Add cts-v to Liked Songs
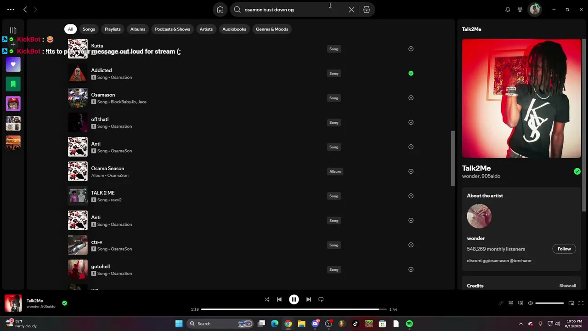This screenshot has width=588, height=331. click(411, 245)
